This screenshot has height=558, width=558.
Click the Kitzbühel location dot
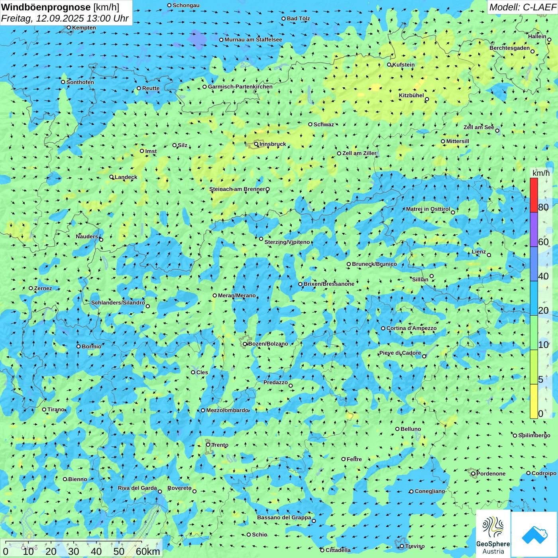[427, 99]
